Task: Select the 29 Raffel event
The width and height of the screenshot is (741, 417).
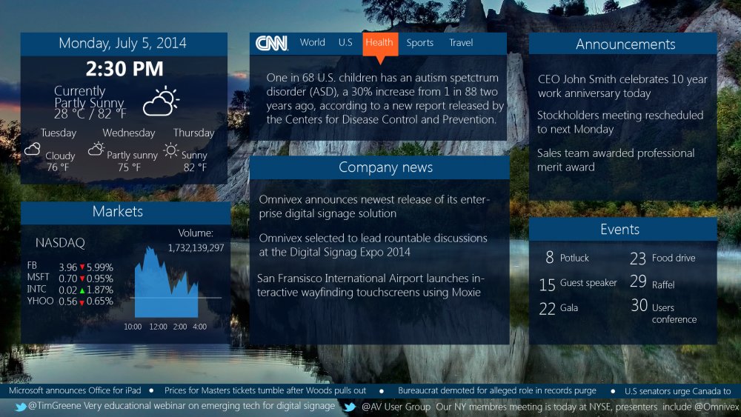Action: point(652,282)
